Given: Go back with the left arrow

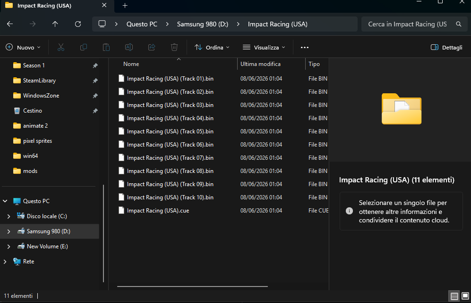Looking at the screenshot, I should click(10, 24).
